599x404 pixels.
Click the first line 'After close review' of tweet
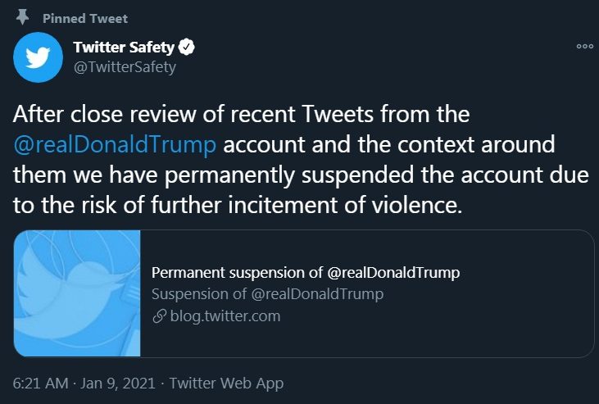coord(241,114)
